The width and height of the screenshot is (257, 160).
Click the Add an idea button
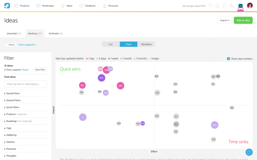click(243, 20)
